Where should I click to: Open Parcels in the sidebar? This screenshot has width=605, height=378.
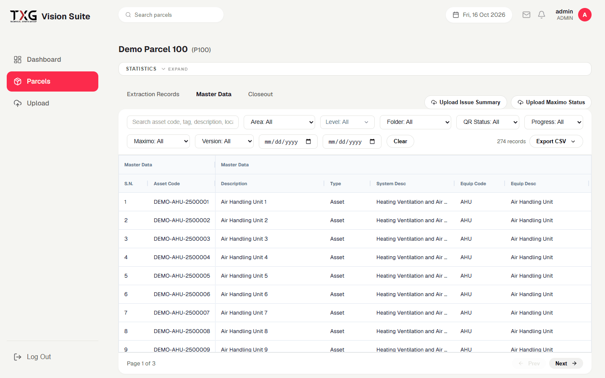pos(53,81)
